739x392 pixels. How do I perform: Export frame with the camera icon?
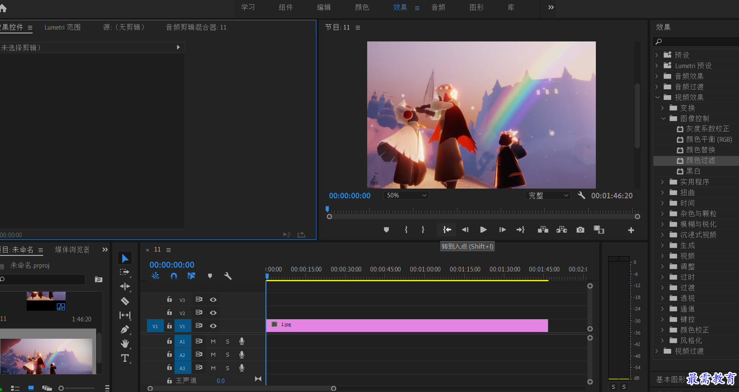pyautogui.click(x=580, y=230)
